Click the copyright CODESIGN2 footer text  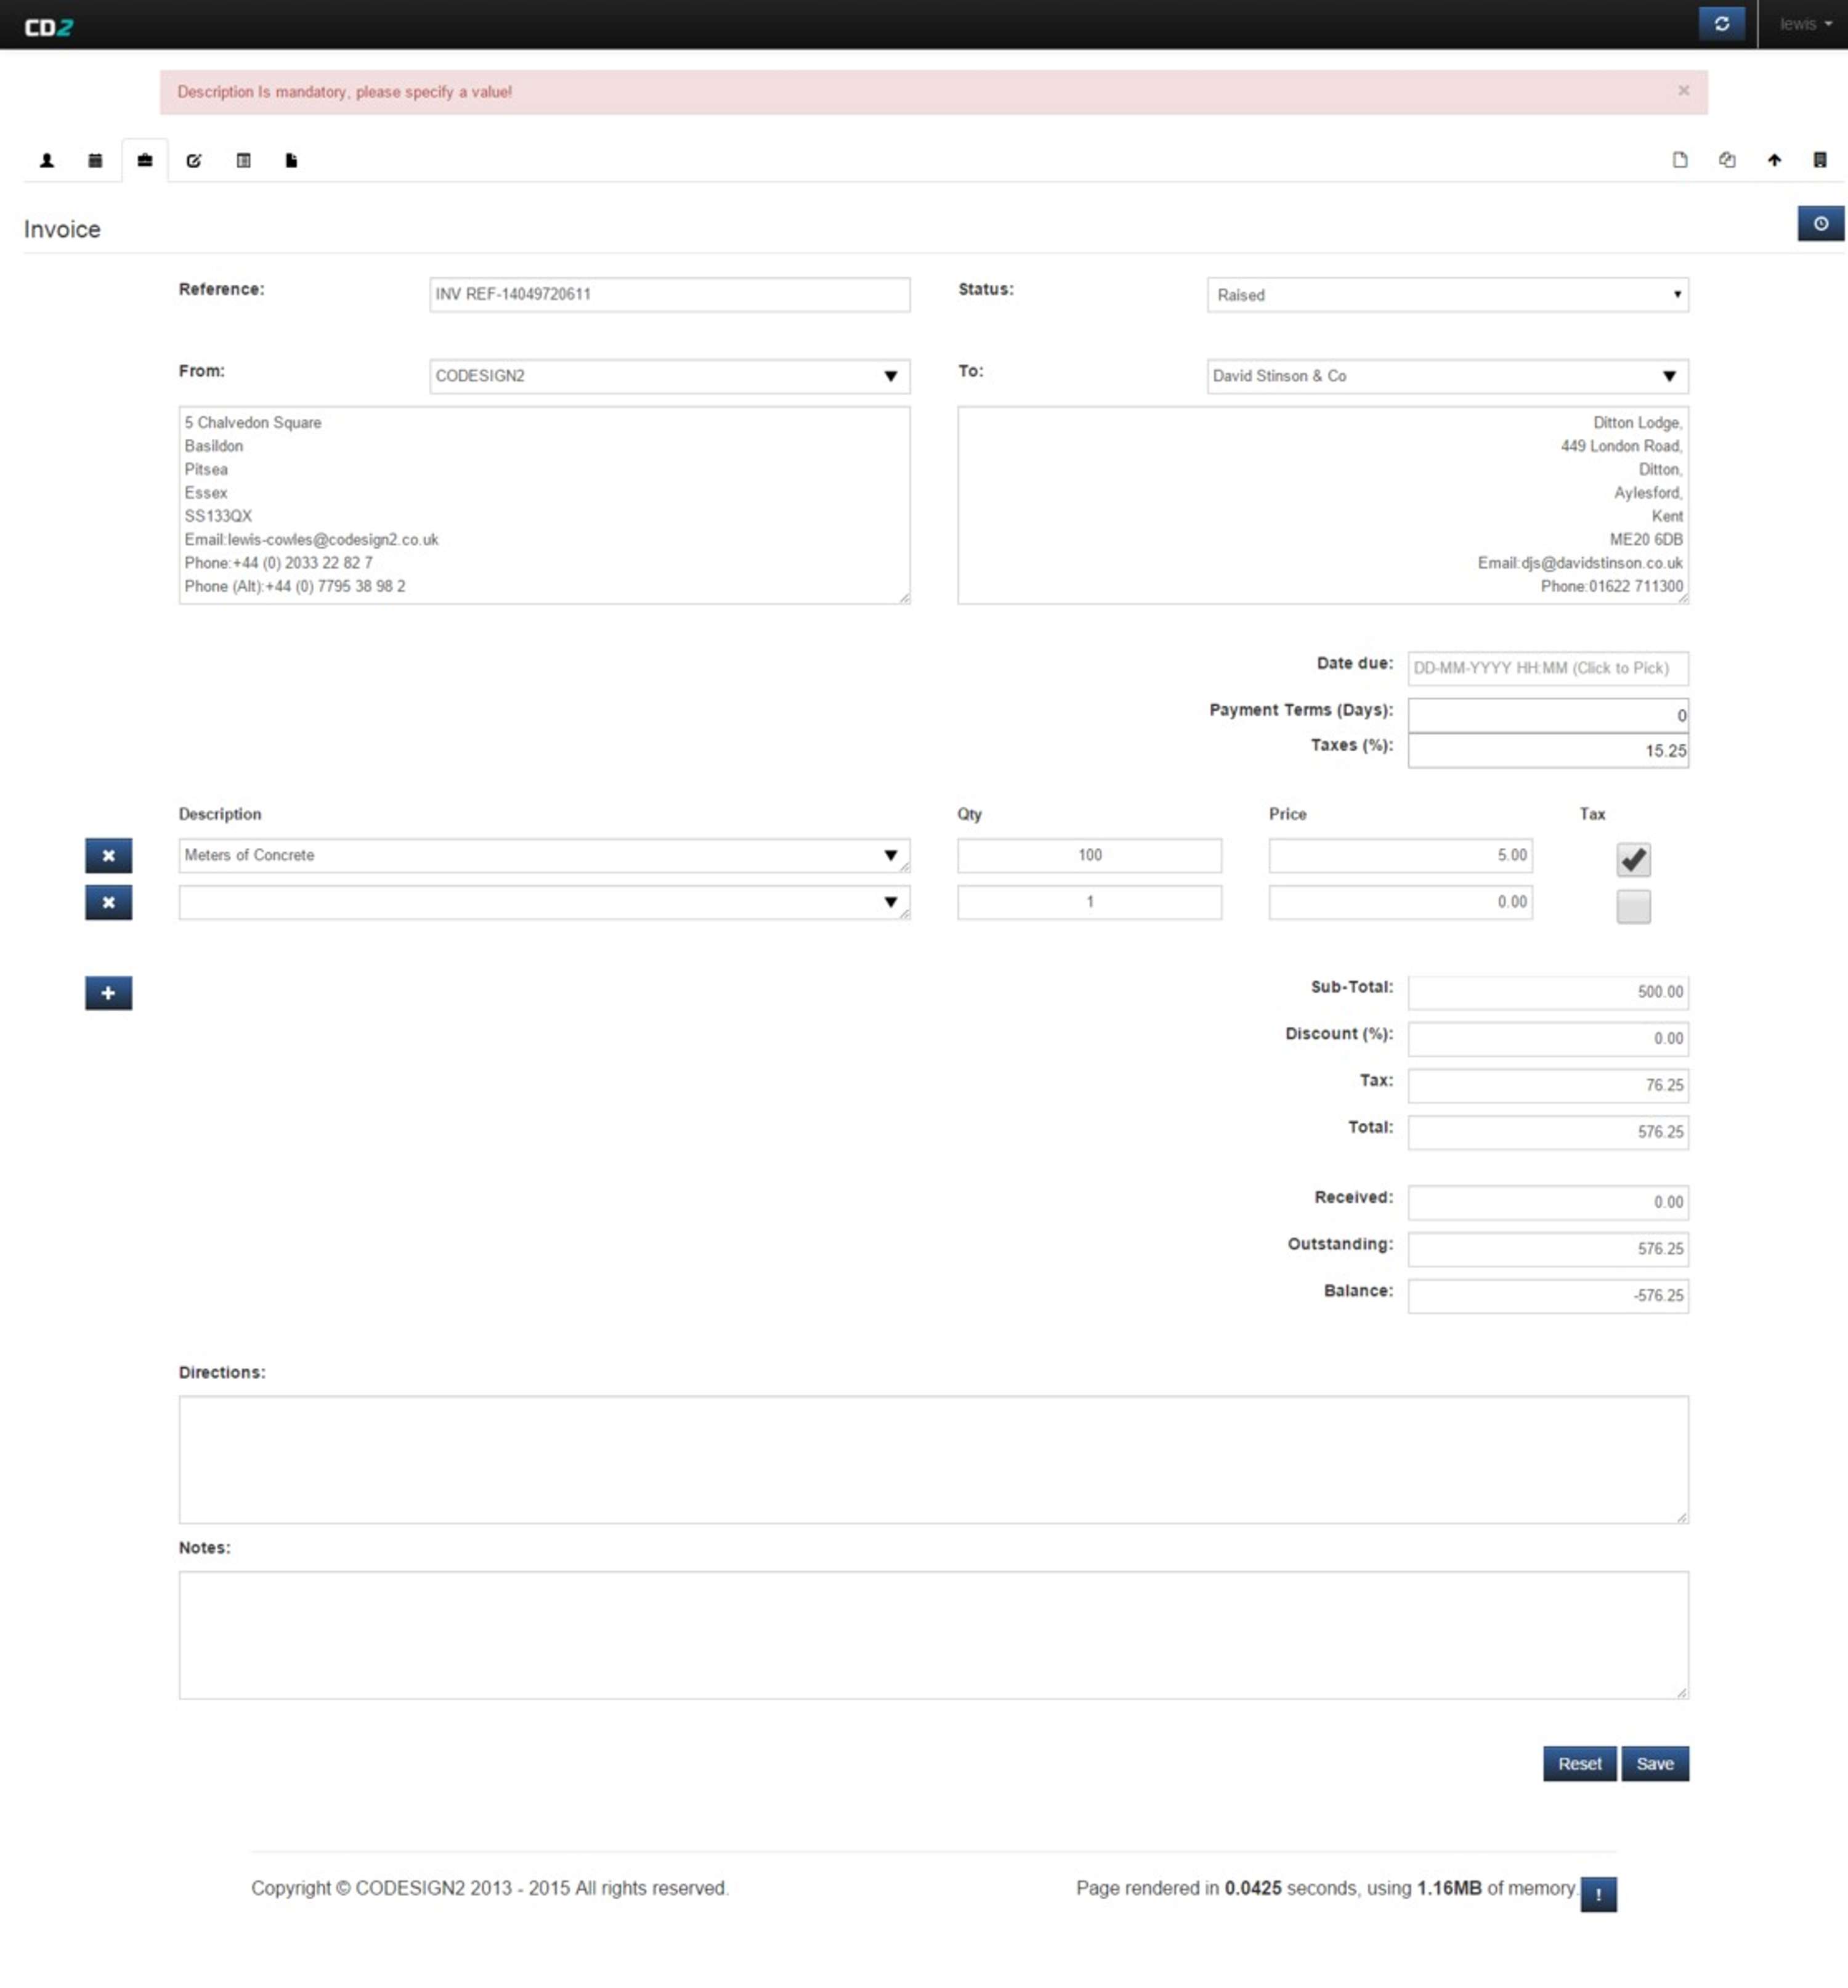pyautogui.click(x=490, y=1888)
